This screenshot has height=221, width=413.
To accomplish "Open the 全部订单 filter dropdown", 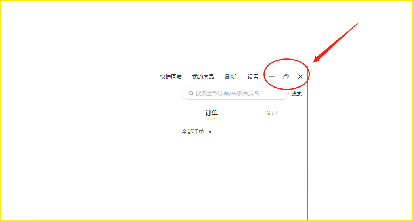I will [197, 132].
